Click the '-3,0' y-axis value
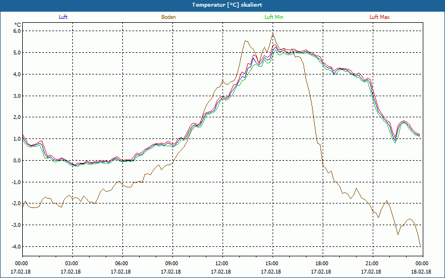Screen dimensions: 445x278 pos(17,225)
